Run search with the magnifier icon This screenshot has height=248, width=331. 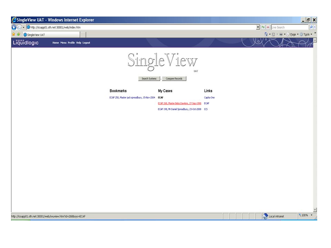[x=311, y=27]
